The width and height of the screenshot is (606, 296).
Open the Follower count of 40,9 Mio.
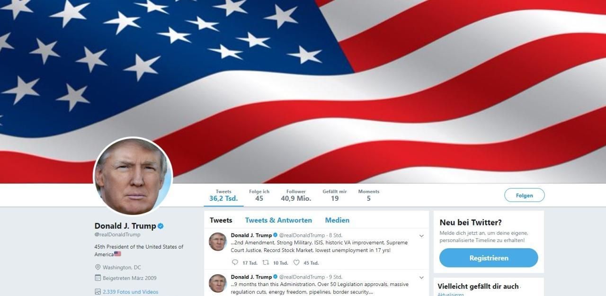pyautogui.click(x=296, y=195)
